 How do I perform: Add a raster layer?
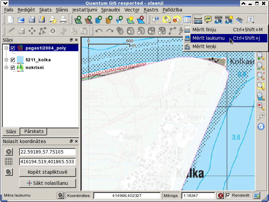[x=89, y=20]
